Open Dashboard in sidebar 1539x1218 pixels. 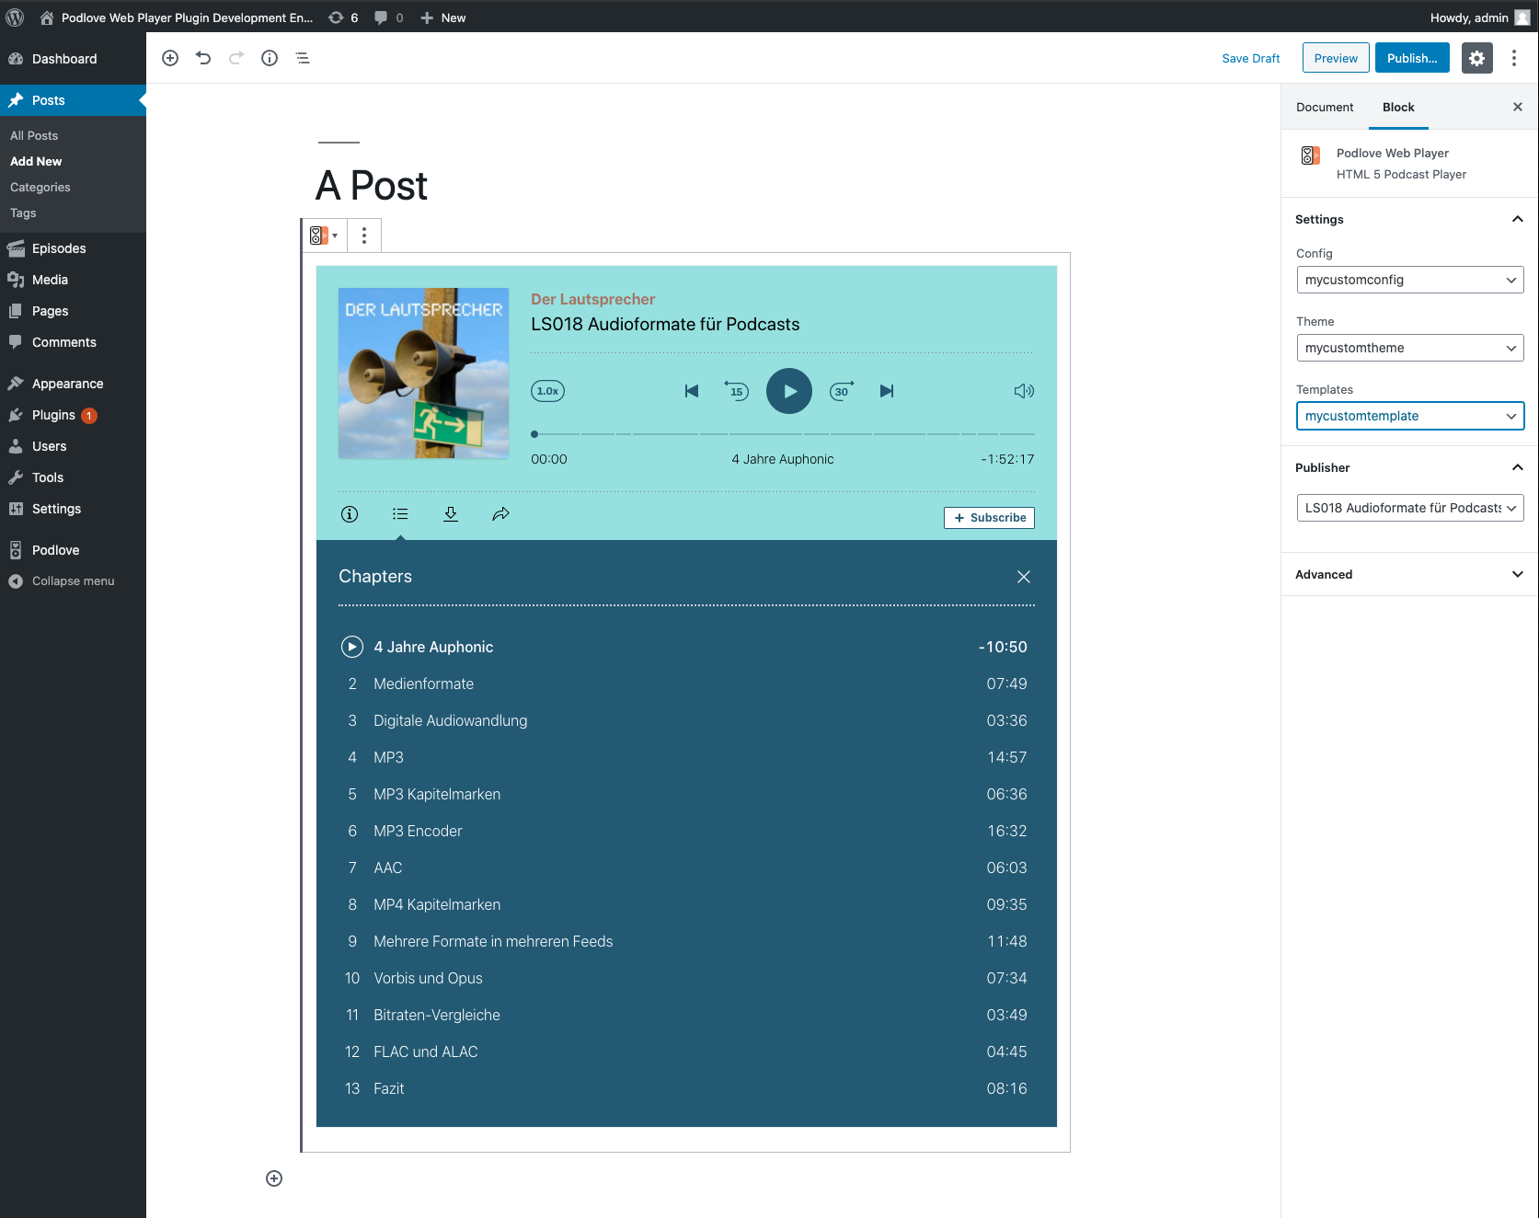click(73, 59)
